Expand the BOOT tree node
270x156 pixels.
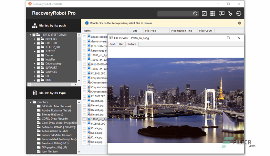pos(35,80)
